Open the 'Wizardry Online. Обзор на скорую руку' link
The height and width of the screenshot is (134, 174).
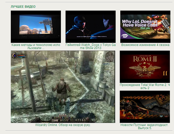click(63, 125)
